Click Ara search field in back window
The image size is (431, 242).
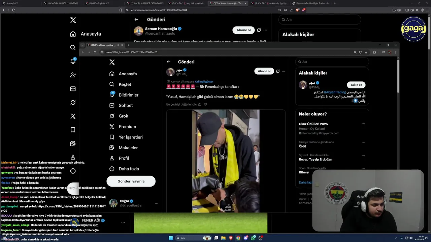[320, 20]
